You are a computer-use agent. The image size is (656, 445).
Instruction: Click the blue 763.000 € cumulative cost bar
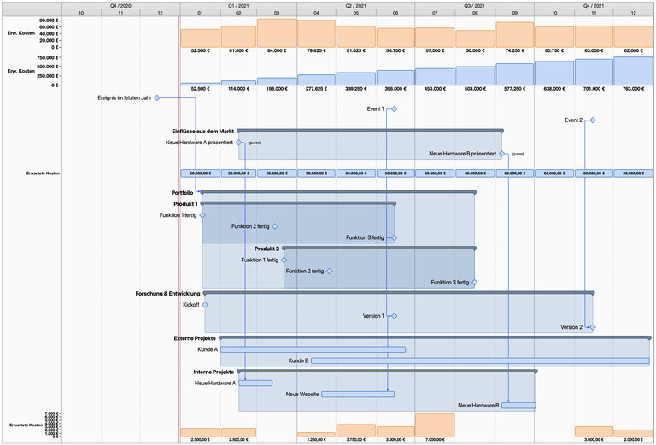point(633,71)
